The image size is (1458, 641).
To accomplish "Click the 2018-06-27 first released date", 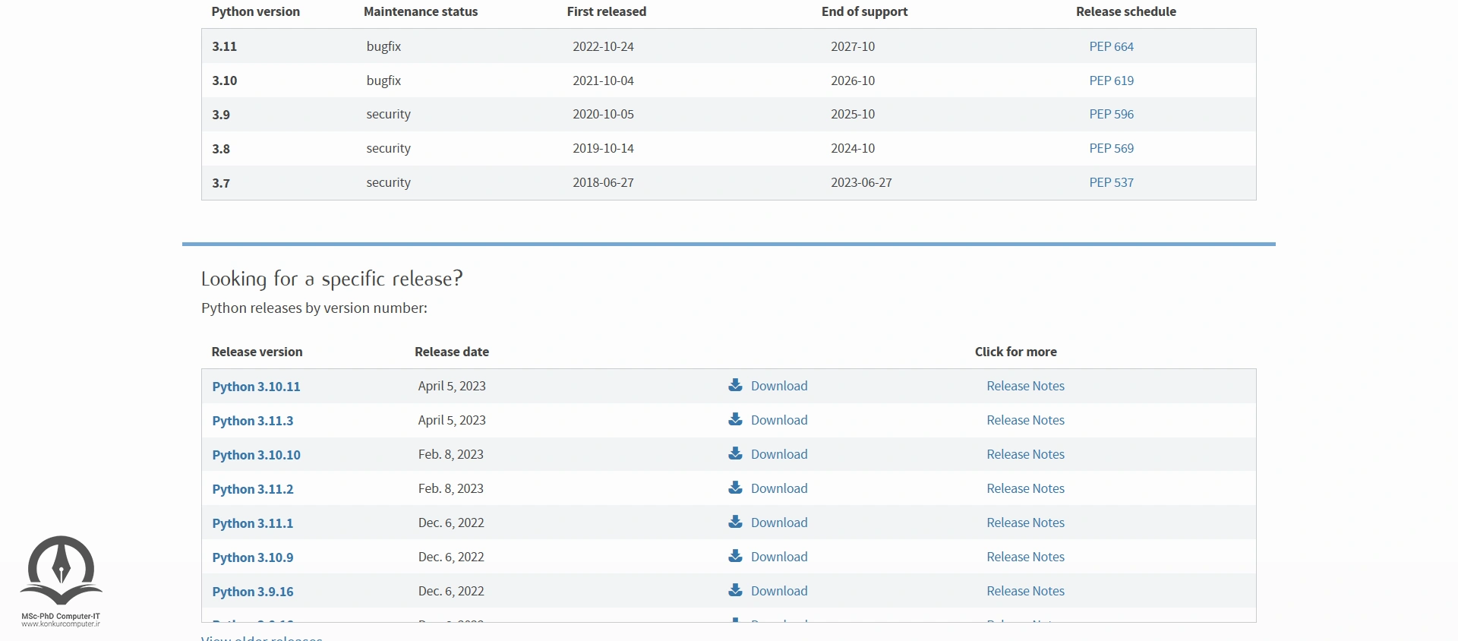I will (x=603, y=182).
